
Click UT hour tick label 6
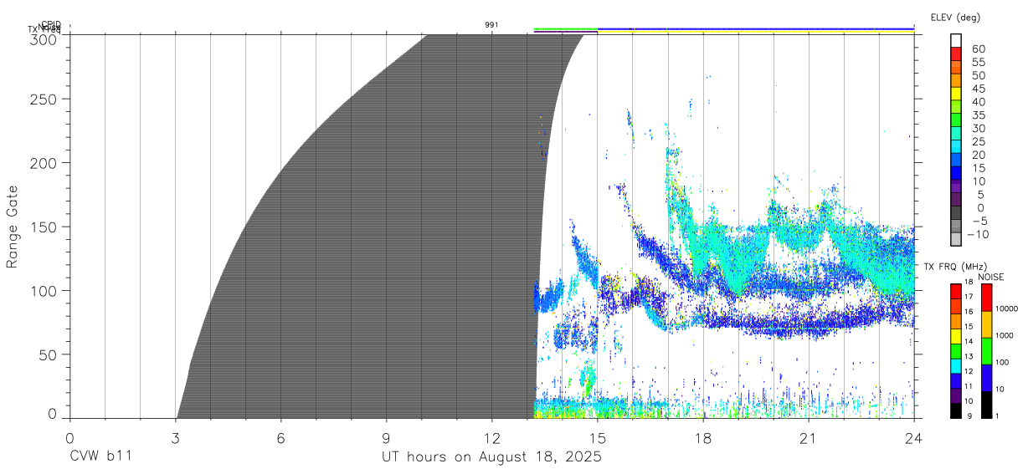click(280, 438)
